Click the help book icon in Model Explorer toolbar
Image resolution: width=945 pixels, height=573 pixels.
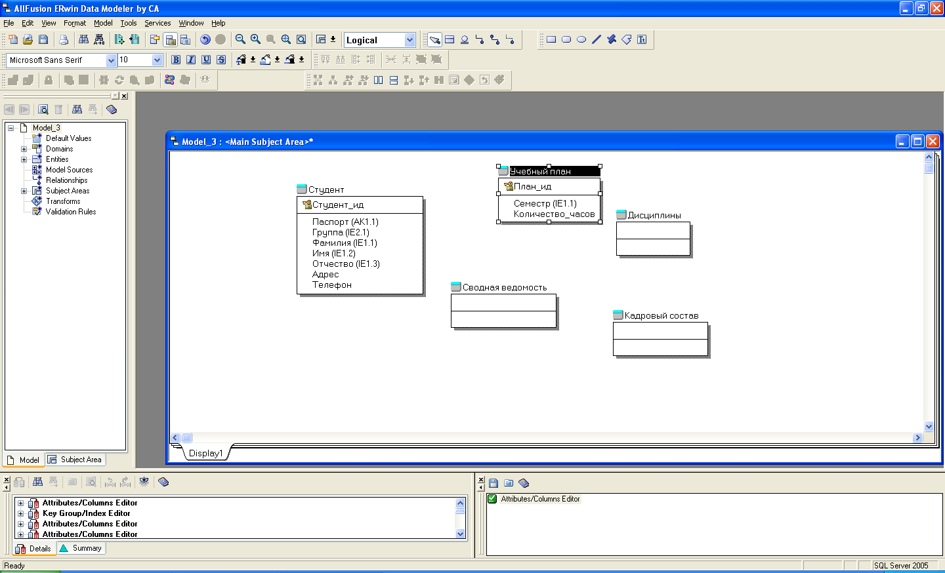[112, 109]
